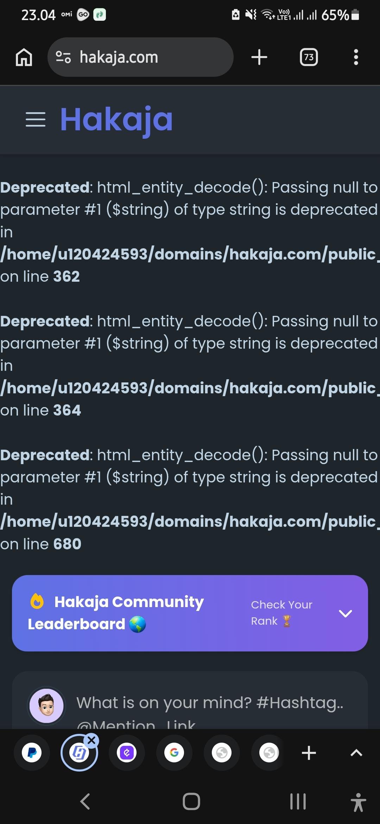Expand the bottom tab strip upward
Screen dimensions: 380x824
pos(356,753)
